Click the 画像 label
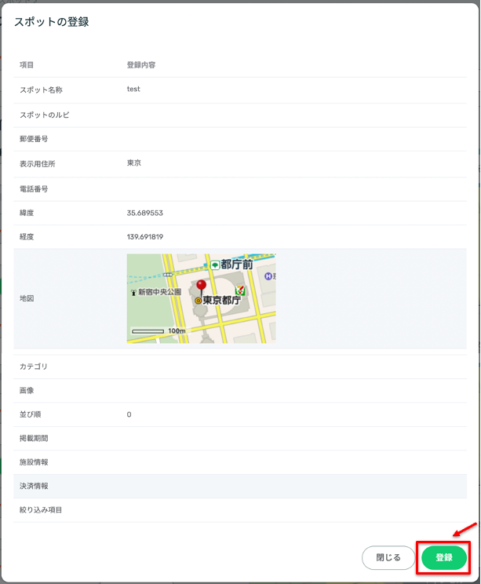 pos(27,390)
